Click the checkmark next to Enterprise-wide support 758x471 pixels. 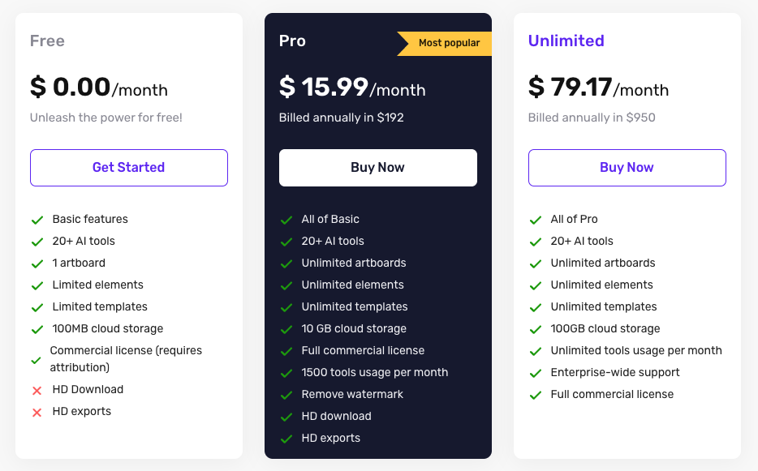click(x=535, y=373)
